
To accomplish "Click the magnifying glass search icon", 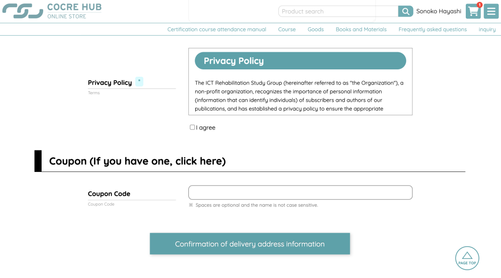I will pyautogui.click(x=406, y=11).
